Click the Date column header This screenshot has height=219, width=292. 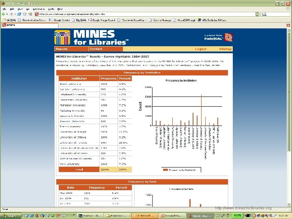[71, 187]
